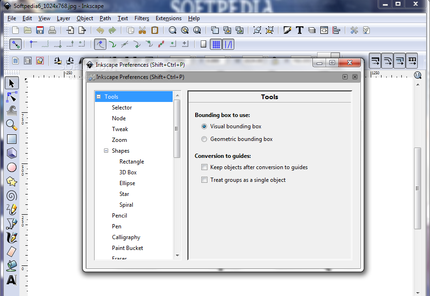Select the Ellipse tool
Image resolution: width=430 pixels, height=296 pixels.
11,167
